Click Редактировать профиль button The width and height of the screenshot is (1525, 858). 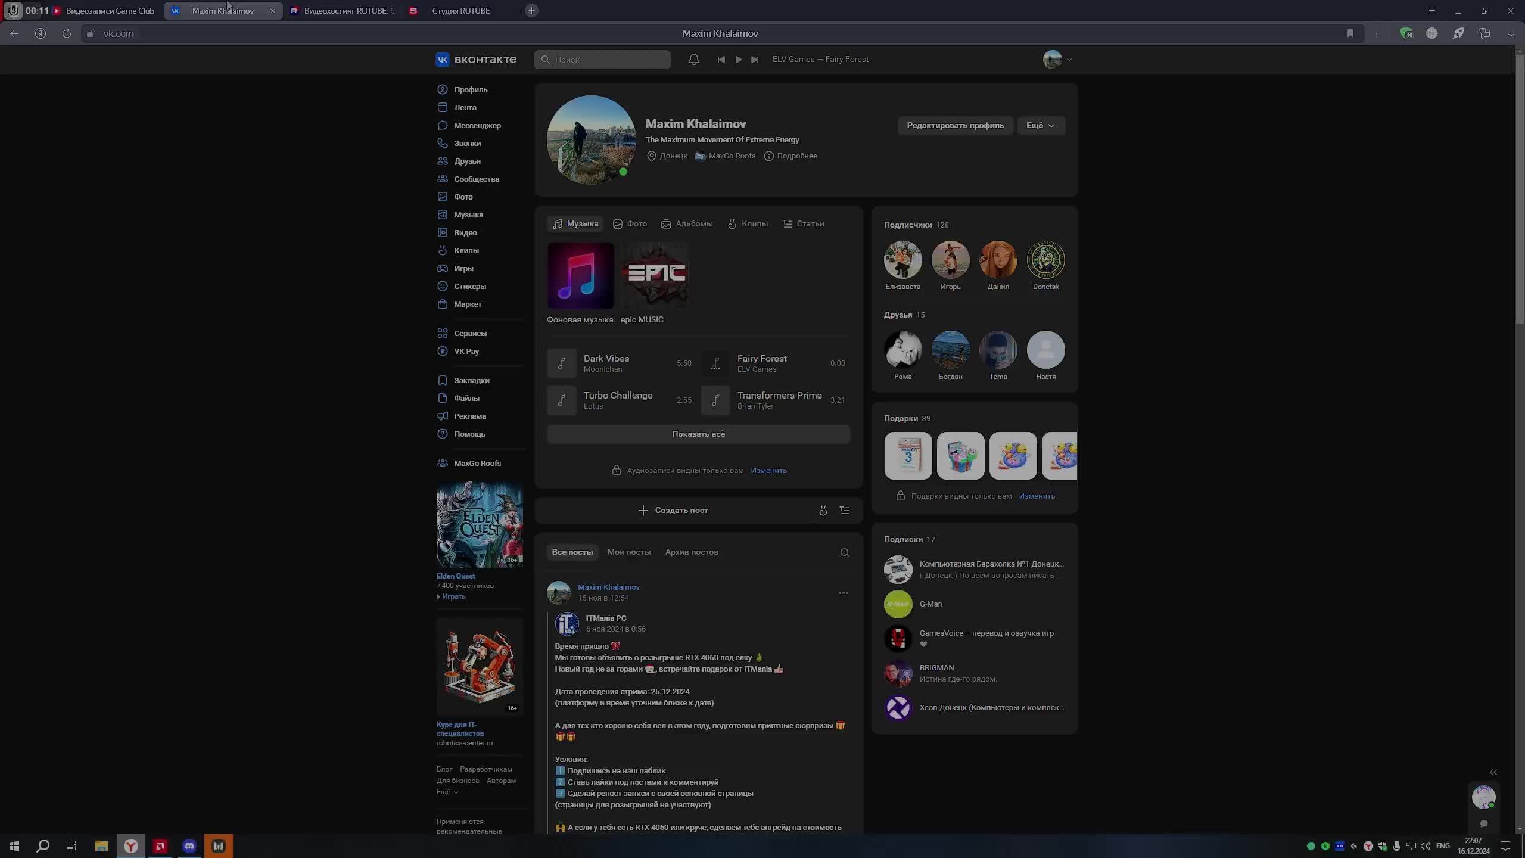955,126
